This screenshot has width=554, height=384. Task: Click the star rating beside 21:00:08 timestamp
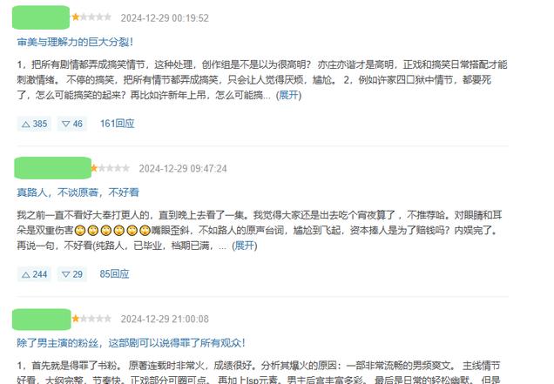pyautogui.click(x=91, y=319)
